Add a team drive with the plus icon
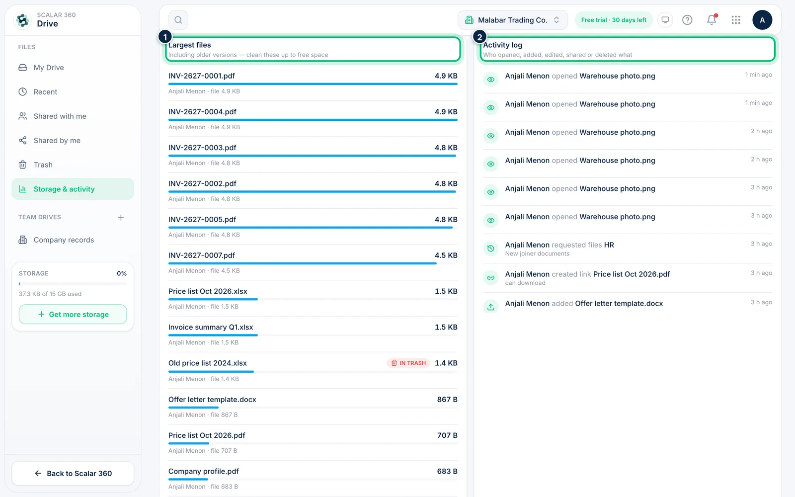 click(x=121, y=217)
